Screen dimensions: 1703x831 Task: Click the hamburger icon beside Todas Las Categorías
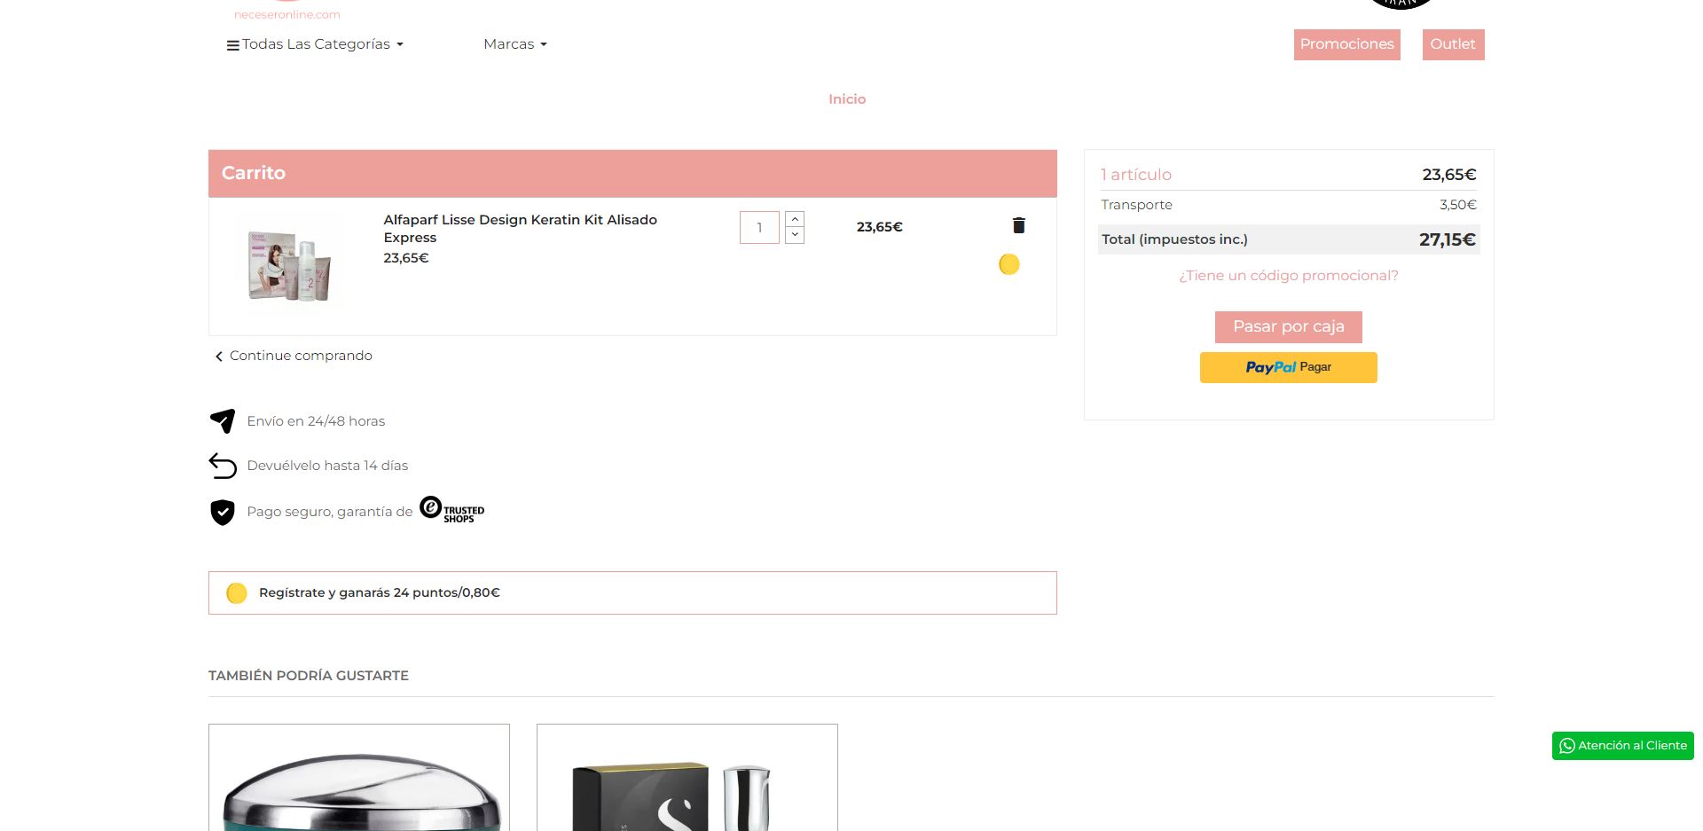[232, 45]
